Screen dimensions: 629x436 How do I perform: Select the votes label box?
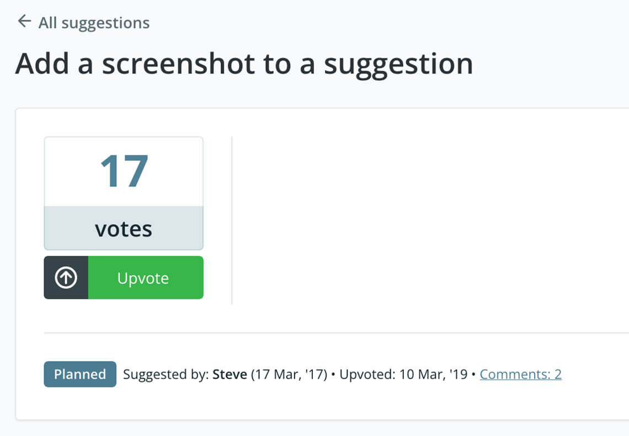pyautogui.click(x=123, y=228)
